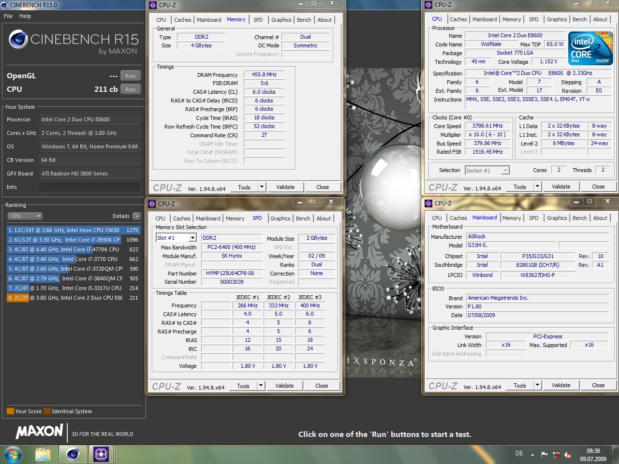Screen dimensions: 619x464
Task: Run the OpenGL benchmark
Action: pos(130,76)
